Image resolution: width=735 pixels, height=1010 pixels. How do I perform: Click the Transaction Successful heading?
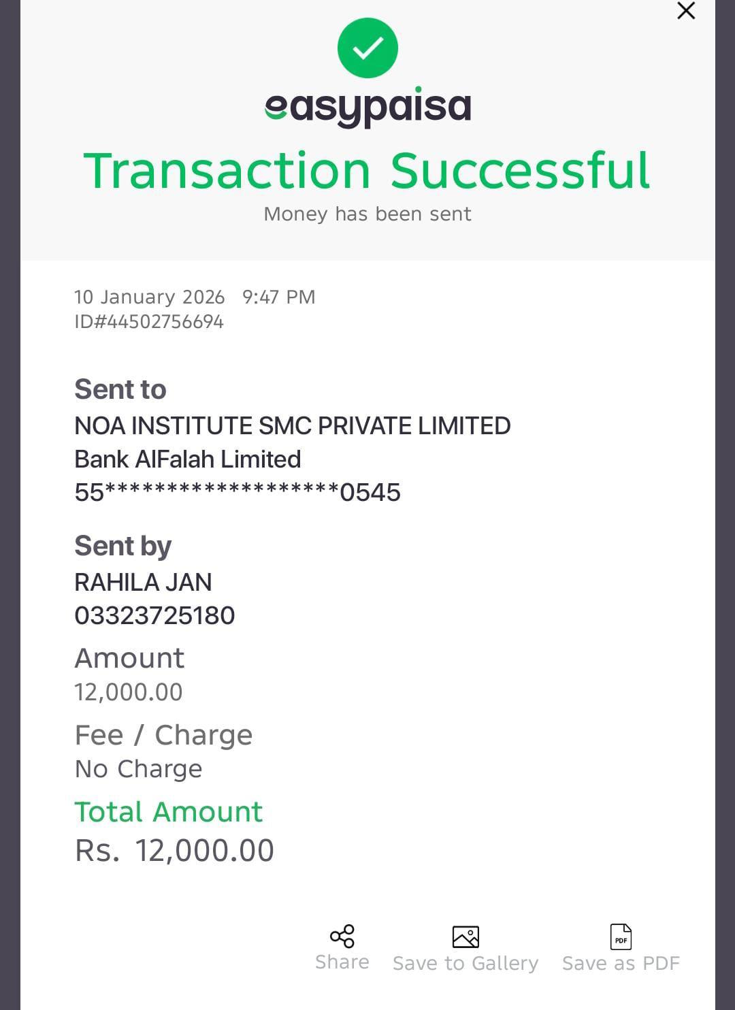[367, 170]
